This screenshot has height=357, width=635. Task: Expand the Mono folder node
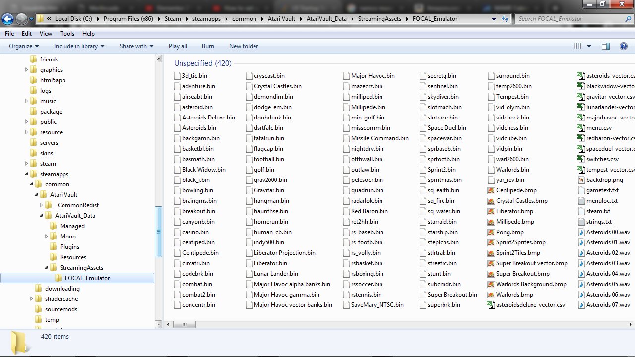47,237
